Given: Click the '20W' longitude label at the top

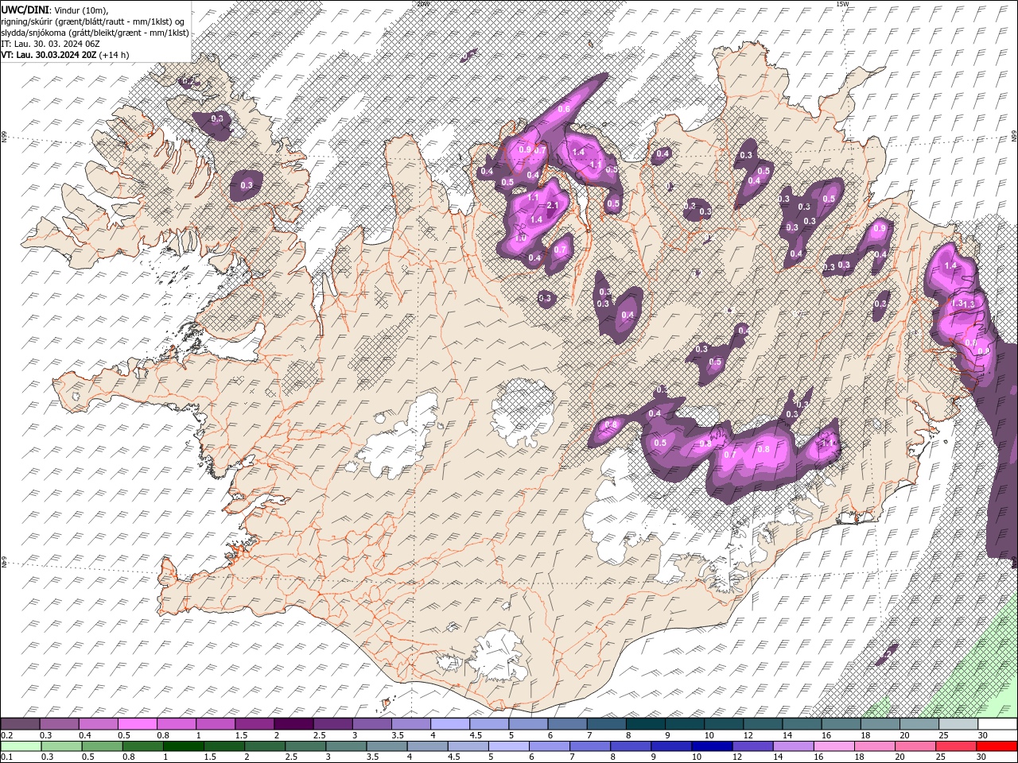Looking at the screenshot, I should coord(422,3).
